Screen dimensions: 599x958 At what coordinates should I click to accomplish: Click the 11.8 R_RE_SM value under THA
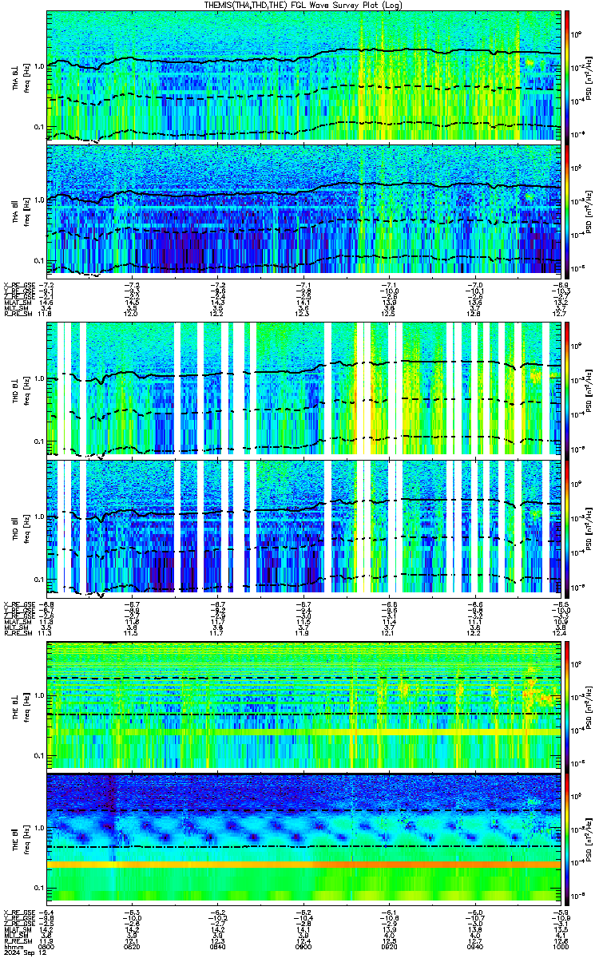46,314
